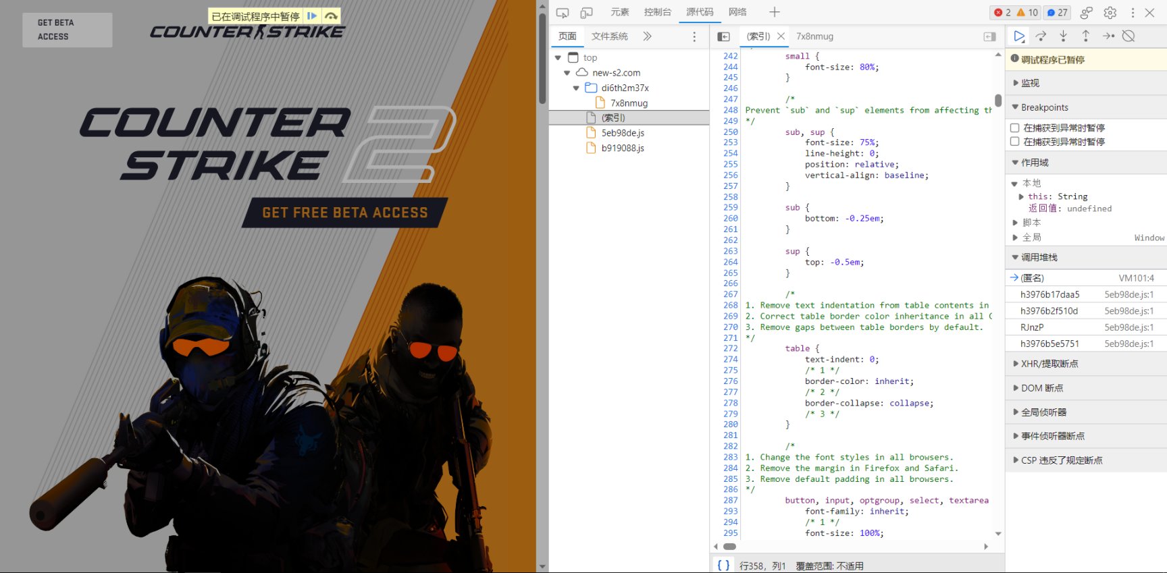Click the Step into next function icon
Image resolution: width=1167 pixels, height=573 pixels.
1064,36
